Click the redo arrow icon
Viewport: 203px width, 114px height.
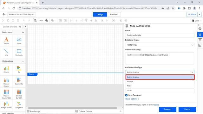tap(29, 21)
